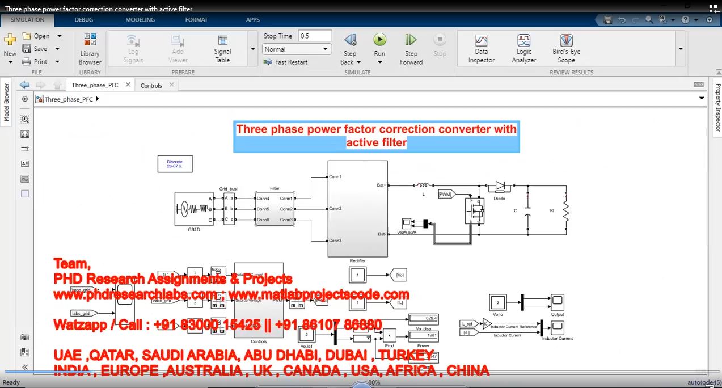This screenshot has height=388, width=722.
Task: Open a model with Open button
Action: click(x=36, y=36)
